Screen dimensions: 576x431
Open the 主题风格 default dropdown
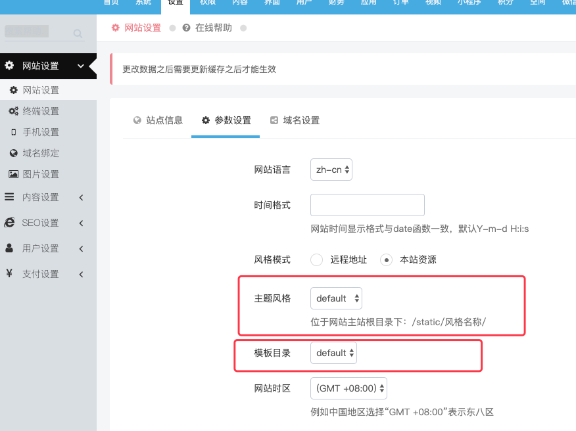(336, 298)
